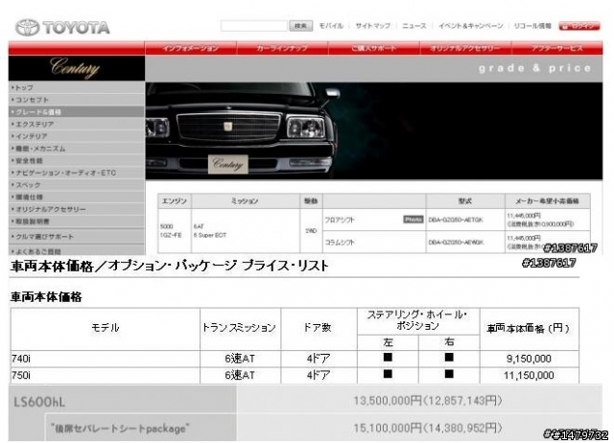
Task: Open 安全性能 in the sidebar menu
Action: click(x=77, y=160)
